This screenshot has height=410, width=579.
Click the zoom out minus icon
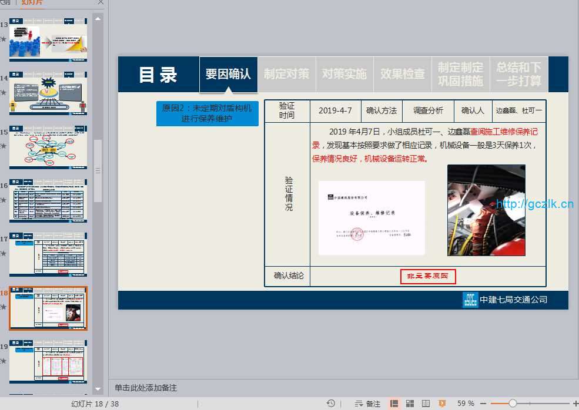point(483,404)
